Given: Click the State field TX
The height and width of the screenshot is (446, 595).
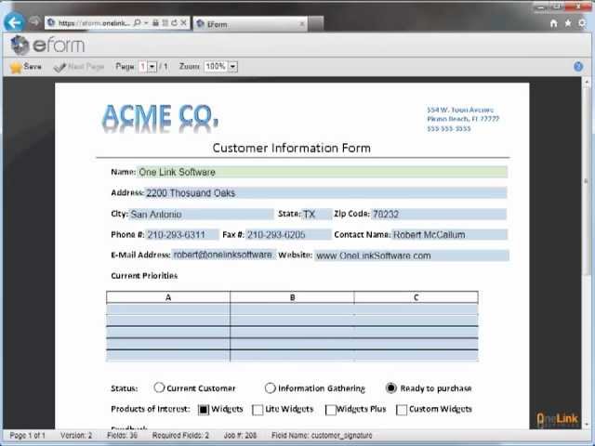Looking at the screenshot, I should [317, 215].
